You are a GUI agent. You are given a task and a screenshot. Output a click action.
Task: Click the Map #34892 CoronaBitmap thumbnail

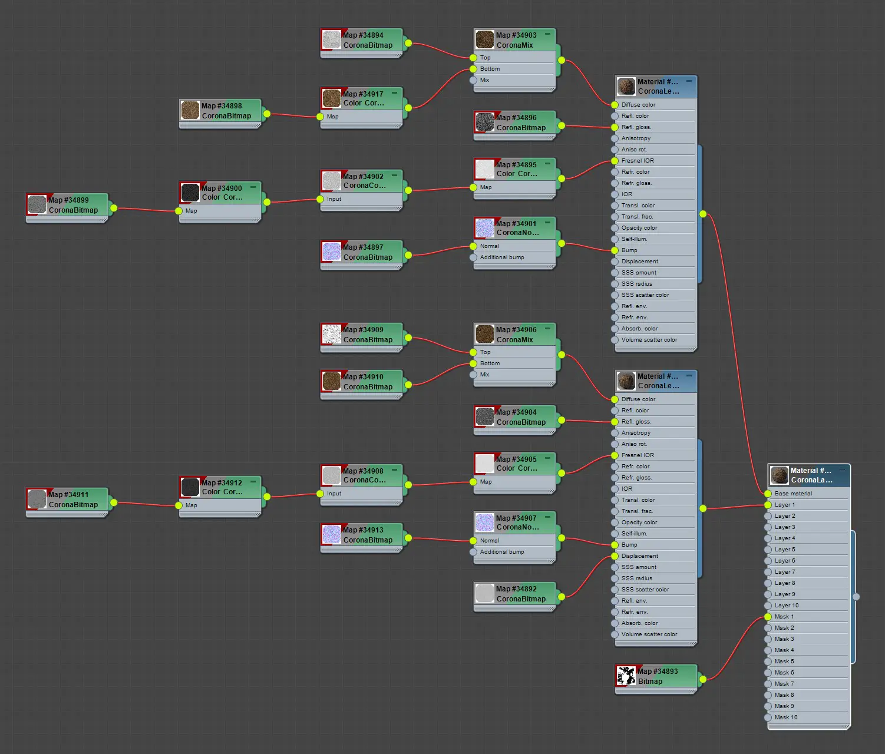pos(484,593)
